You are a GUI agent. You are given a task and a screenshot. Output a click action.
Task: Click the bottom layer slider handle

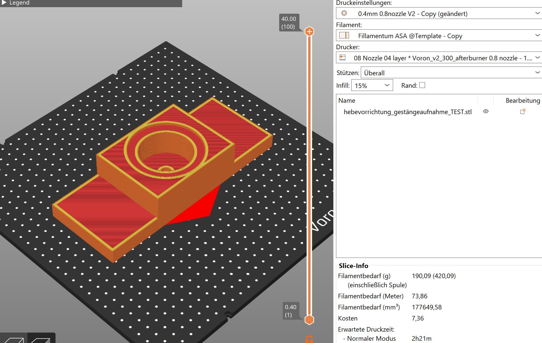pyautogui.click(x=309, y=320)
